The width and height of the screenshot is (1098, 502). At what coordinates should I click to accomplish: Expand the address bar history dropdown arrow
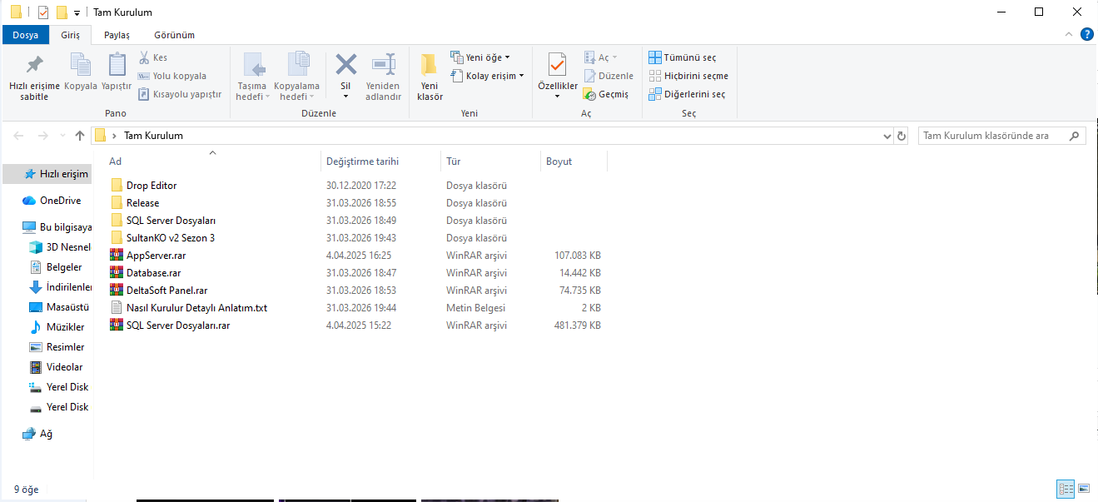pos(886,136)
